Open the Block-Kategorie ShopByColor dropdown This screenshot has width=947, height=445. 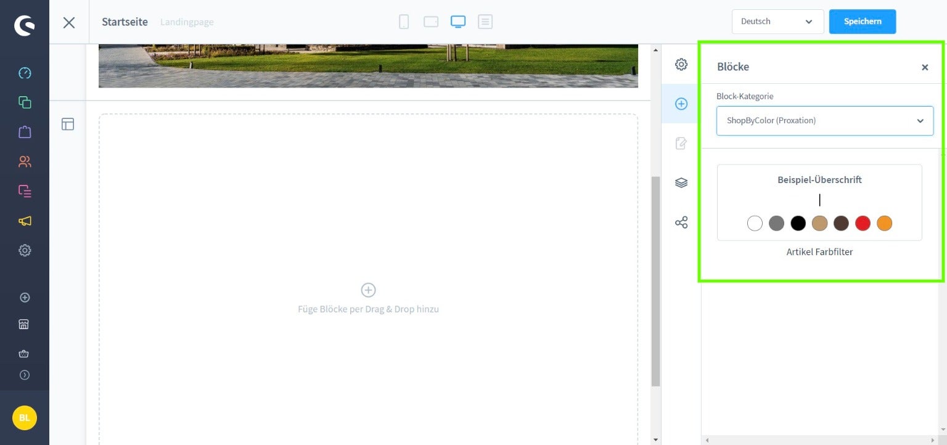(825, 121)
